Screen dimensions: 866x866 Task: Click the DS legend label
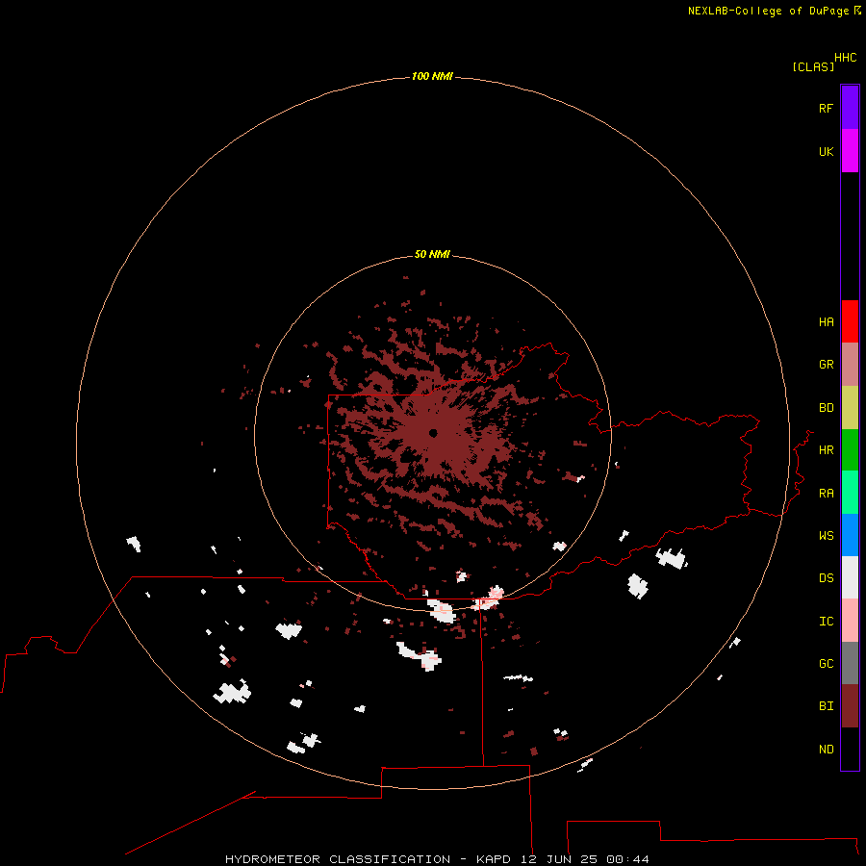(826, 578)
